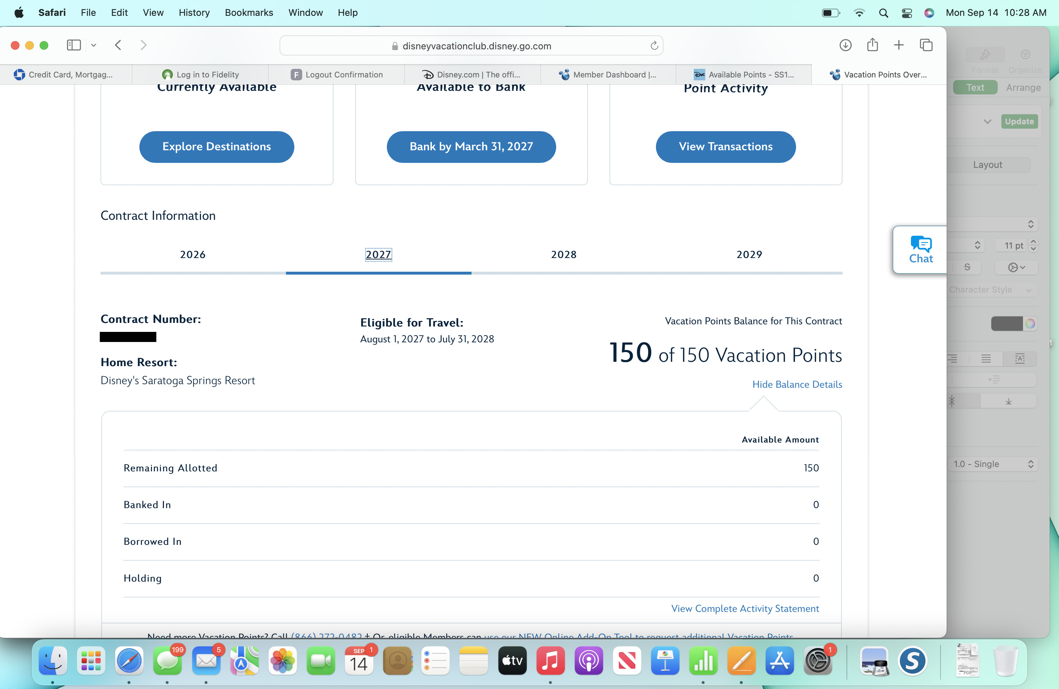Screen dimensions: 1059x689
Task: Expand the paragraph style chevron beside Update
Action: point(987,121)
